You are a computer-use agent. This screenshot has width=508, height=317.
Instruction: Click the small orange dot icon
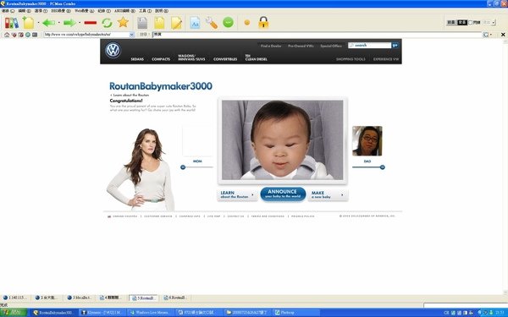(x=247, y=22)
